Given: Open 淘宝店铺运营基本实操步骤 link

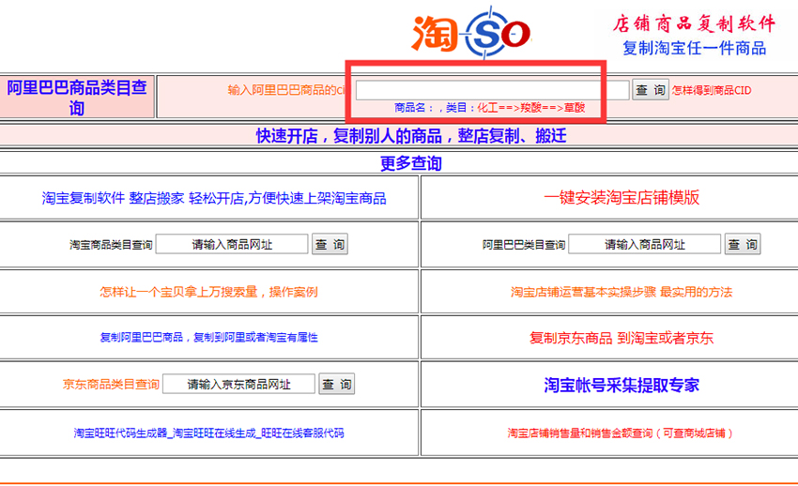Looking at the screenshot, I should pos(622,292).
